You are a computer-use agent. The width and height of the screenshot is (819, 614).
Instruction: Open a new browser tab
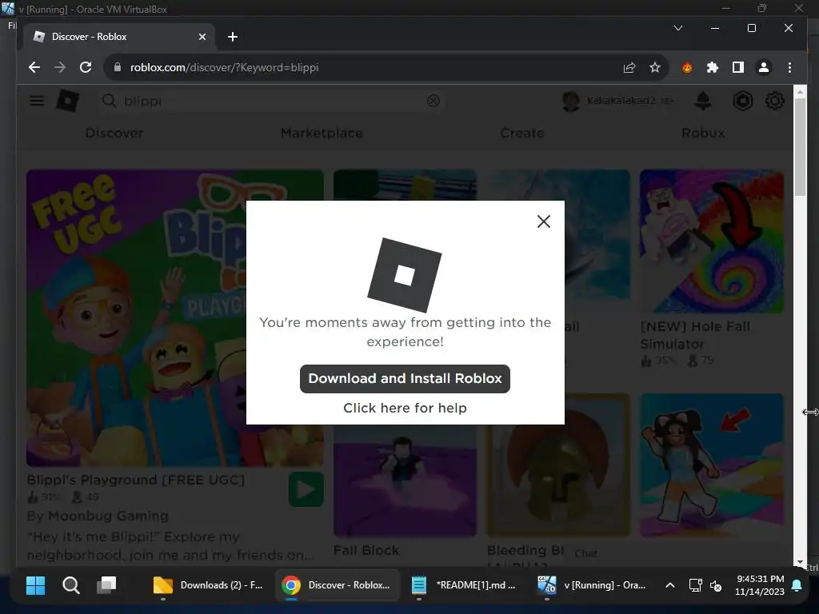pyautogui.click(x=233, y=37)
